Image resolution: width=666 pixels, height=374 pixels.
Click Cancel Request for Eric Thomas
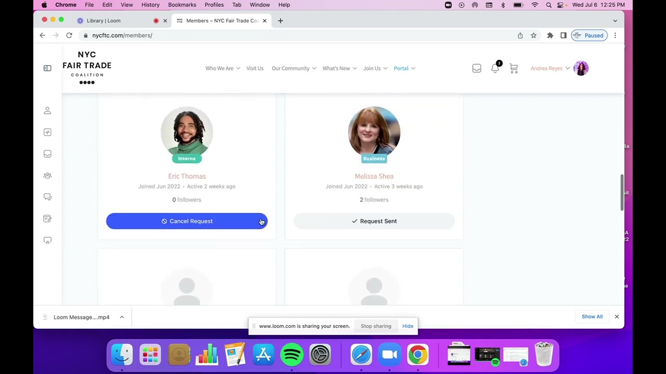(187, 221)
